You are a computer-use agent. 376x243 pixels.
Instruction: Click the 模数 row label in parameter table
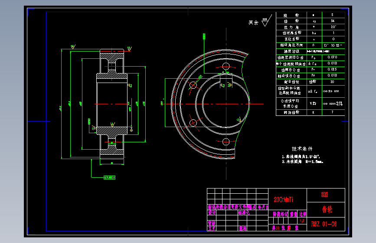(291, 15)
